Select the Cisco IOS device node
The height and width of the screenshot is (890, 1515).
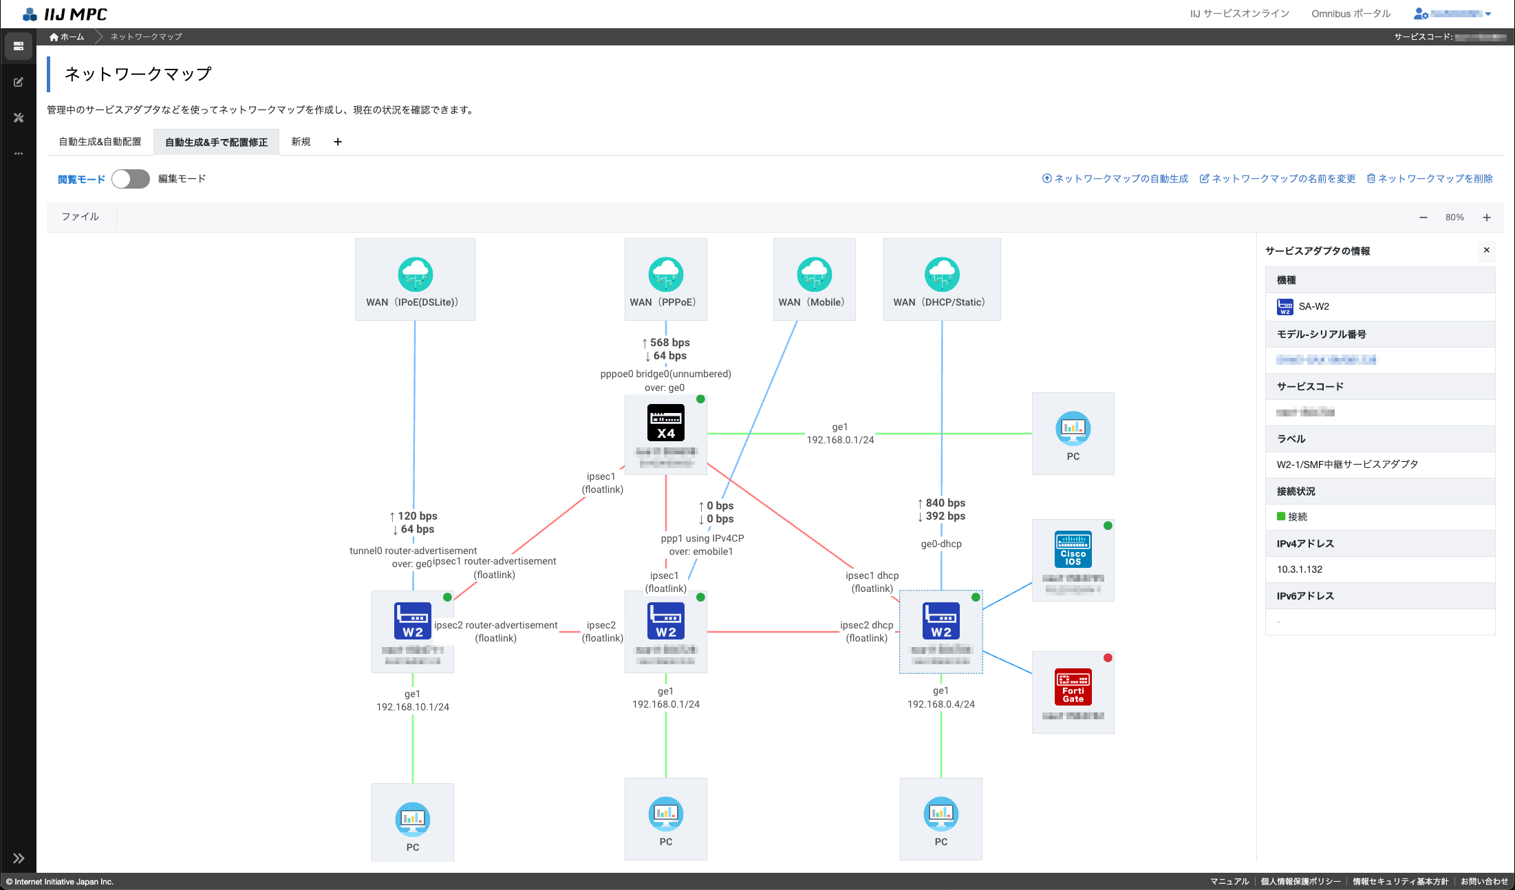(x=1073, y=549)
